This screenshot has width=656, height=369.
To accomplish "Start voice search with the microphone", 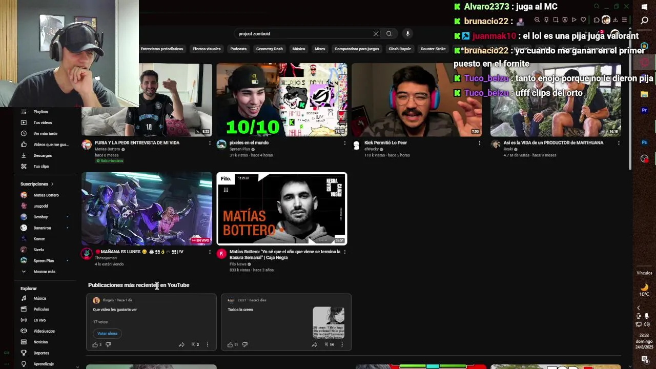I will pos(407,34).
